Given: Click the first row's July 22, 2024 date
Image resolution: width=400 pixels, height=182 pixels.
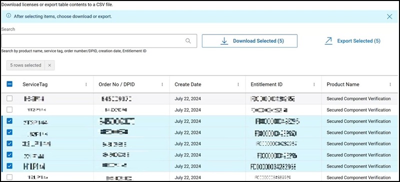Looking at the screenshot, I should point(188,99).
